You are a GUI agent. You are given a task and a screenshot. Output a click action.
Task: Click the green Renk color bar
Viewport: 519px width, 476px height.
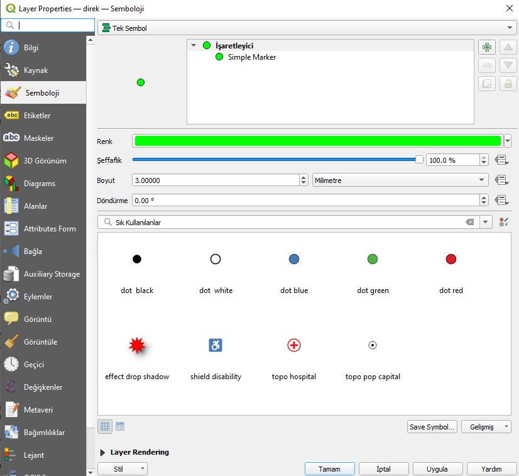(318, 141)
